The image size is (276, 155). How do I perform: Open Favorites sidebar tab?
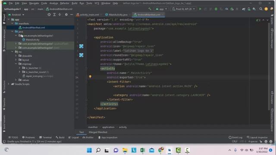click(4, 104)
